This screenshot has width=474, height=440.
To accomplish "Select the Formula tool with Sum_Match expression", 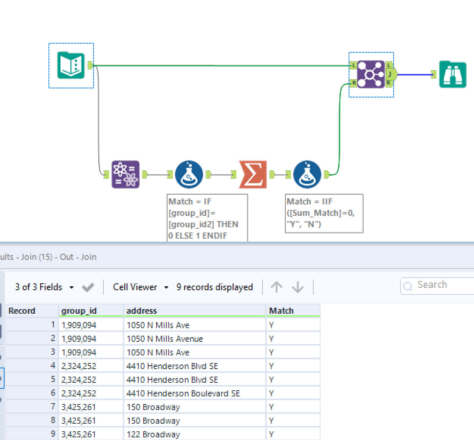I will click(307, 174).
